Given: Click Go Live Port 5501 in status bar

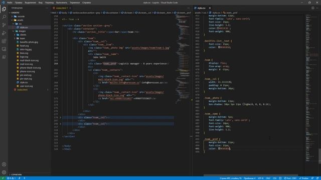Looking at the screenshot, I should pyautogui.click(x=290, y=178).
